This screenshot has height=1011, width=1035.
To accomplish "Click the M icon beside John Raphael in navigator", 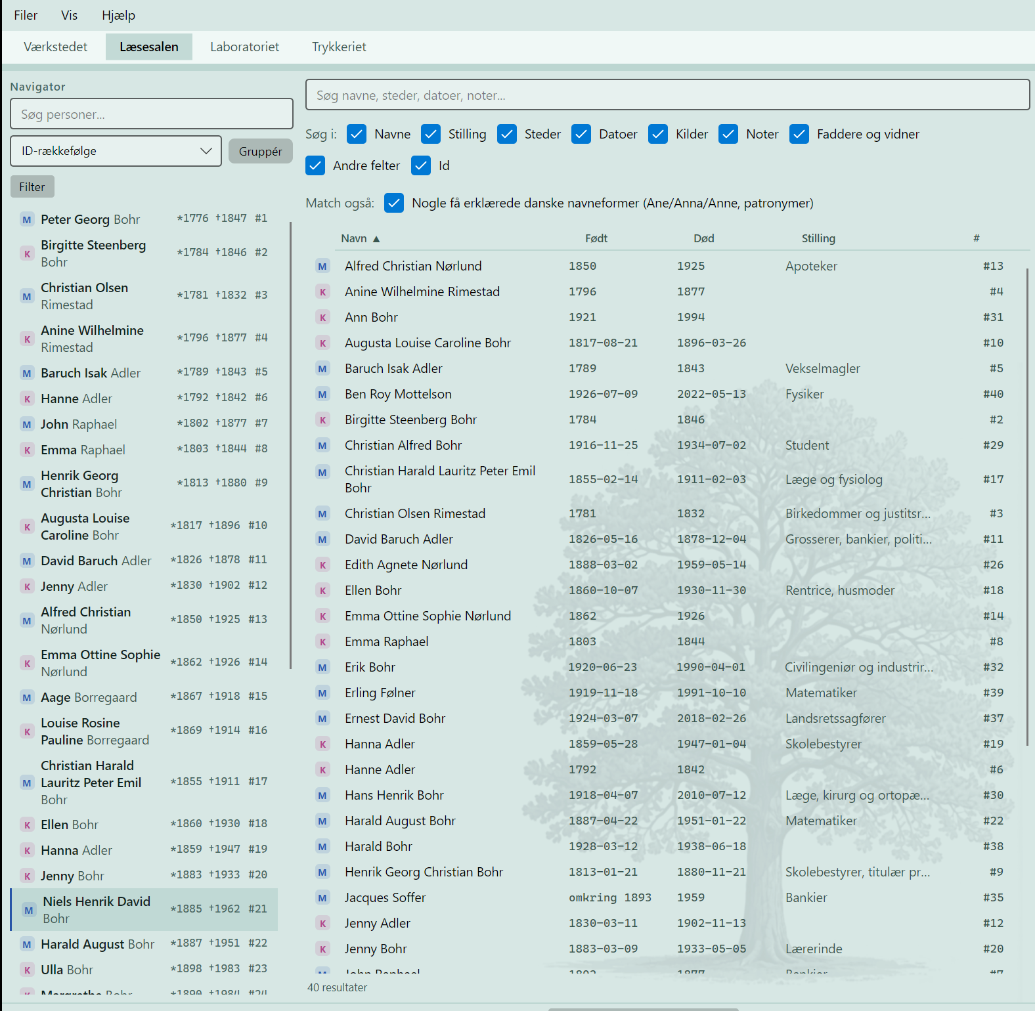I will (27, 425).
